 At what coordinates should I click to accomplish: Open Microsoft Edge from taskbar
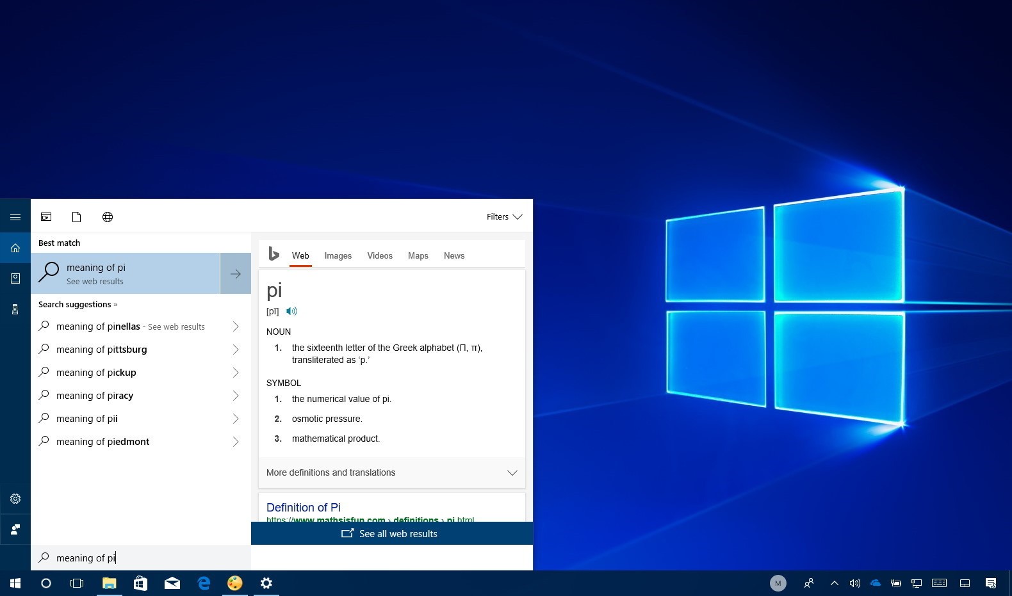[204, 583]
